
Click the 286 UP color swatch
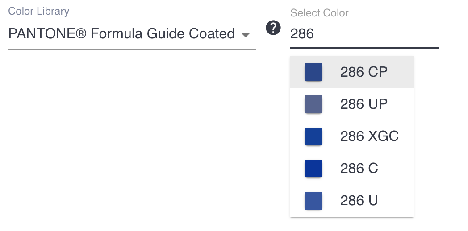[x=313, y=104]
